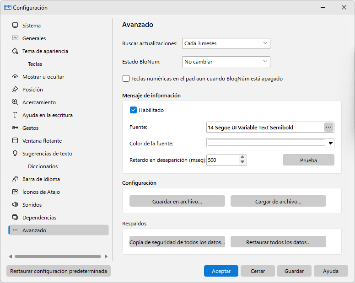
Task: Decrease the Retardo en desaparición value
Action: pos(242,162)
